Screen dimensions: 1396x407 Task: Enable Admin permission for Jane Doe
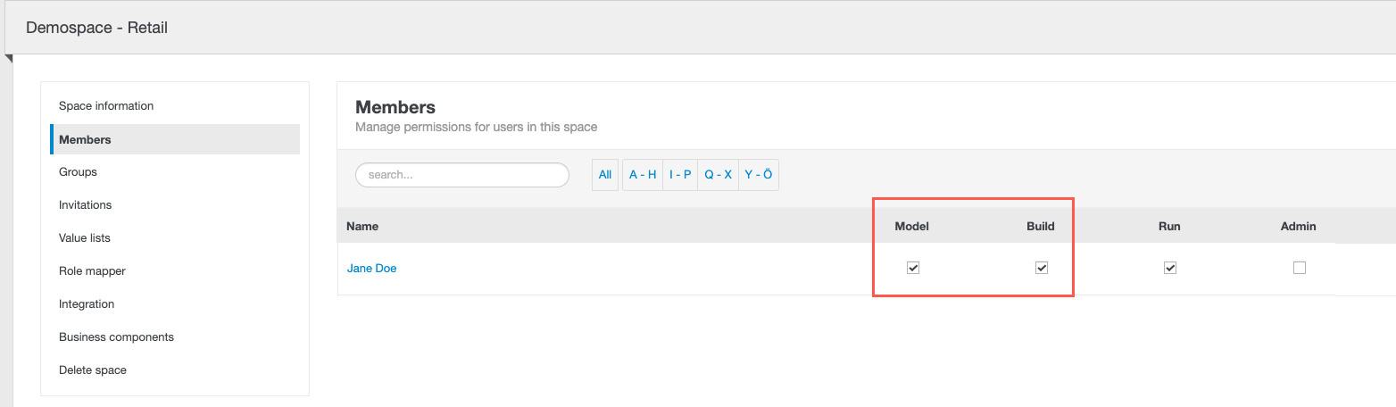pos(1299,268)
